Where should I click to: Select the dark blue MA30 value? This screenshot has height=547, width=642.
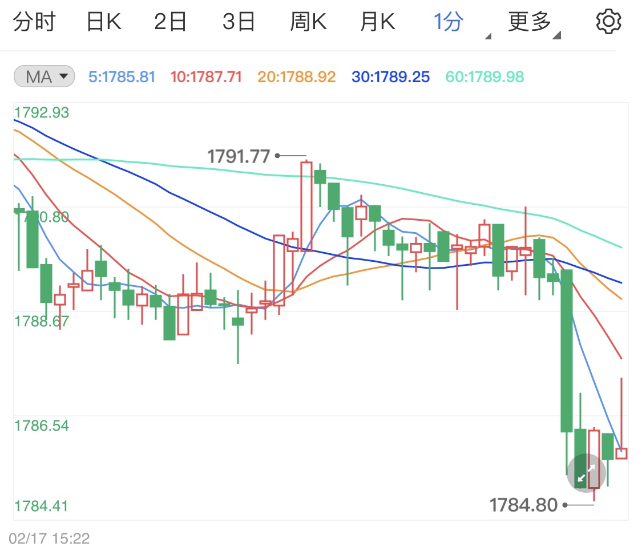pos(390,76)
